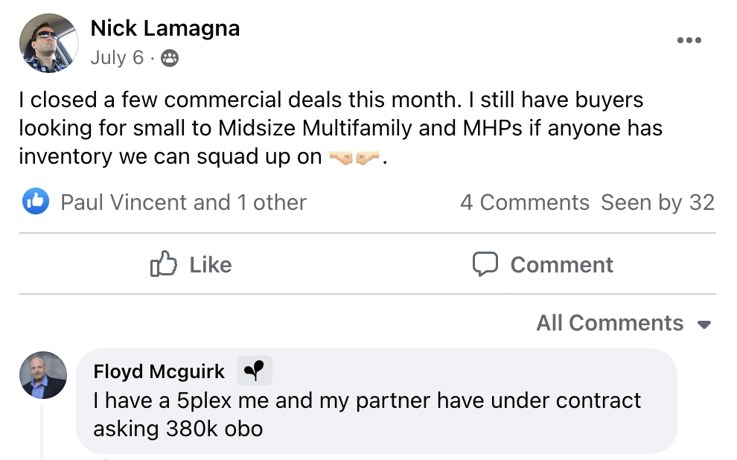The image size is (737, 460).
Task: Open Floyd Mcguirk's avatar picture
Action: point(42,374)
